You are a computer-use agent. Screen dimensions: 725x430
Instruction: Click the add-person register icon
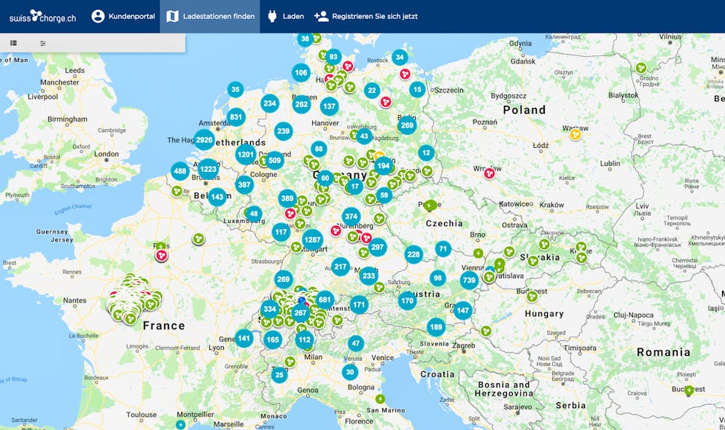click(322, 16)
